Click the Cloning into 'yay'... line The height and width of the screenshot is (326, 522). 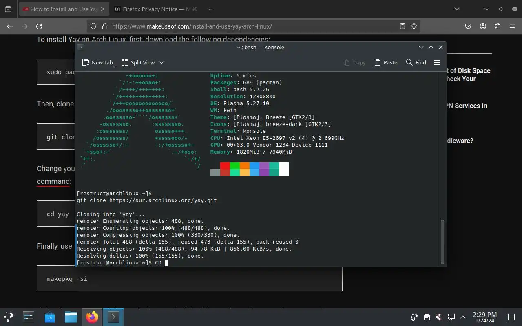(x=111, y=214)
